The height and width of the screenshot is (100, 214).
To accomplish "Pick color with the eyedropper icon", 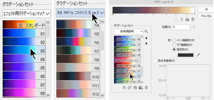I will click(x=198, y=55).
